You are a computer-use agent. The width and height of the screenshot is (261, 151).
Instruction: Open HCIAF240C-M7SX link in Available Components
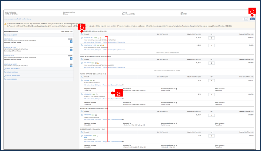9,56
